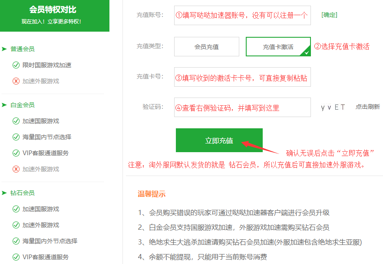
Task: Click the yvET captcha image
Action: (x=333, y=107)
